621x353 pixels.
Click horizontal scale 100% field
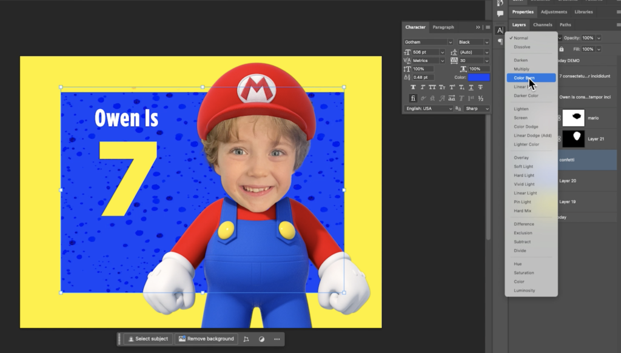(x=479, y=69)
